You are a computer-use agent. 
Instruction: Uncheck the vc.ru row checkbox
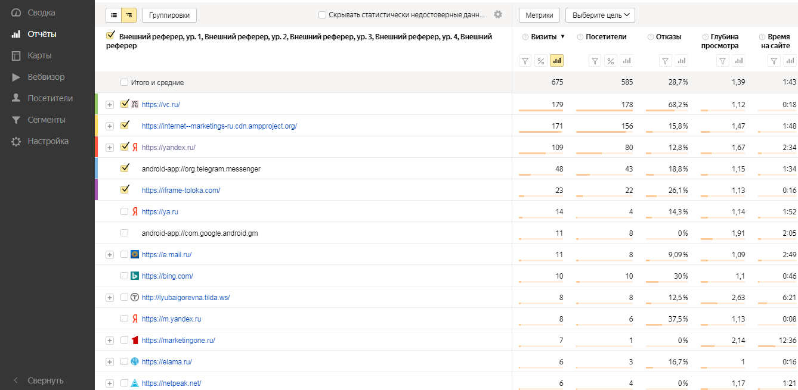[x=125, y=104]
